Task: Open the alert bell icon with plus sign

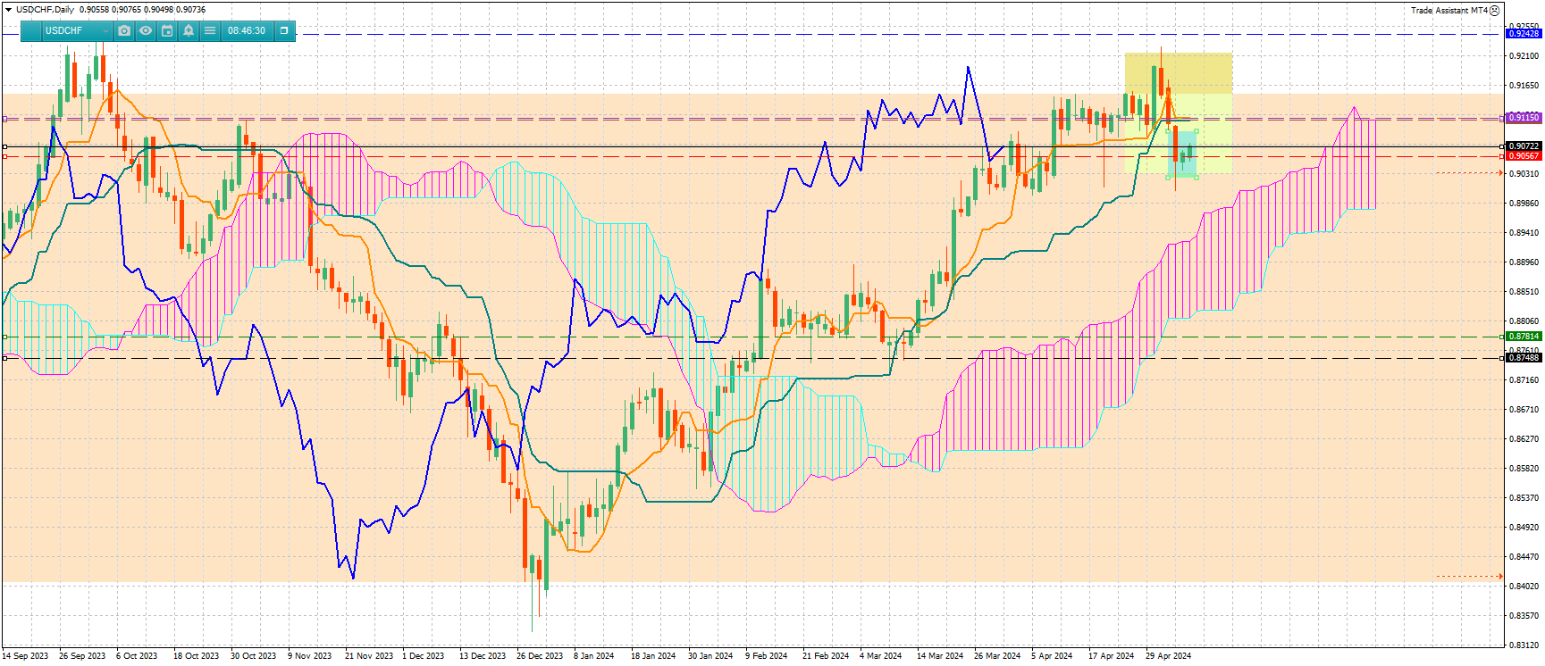Action: click(189, 31)
